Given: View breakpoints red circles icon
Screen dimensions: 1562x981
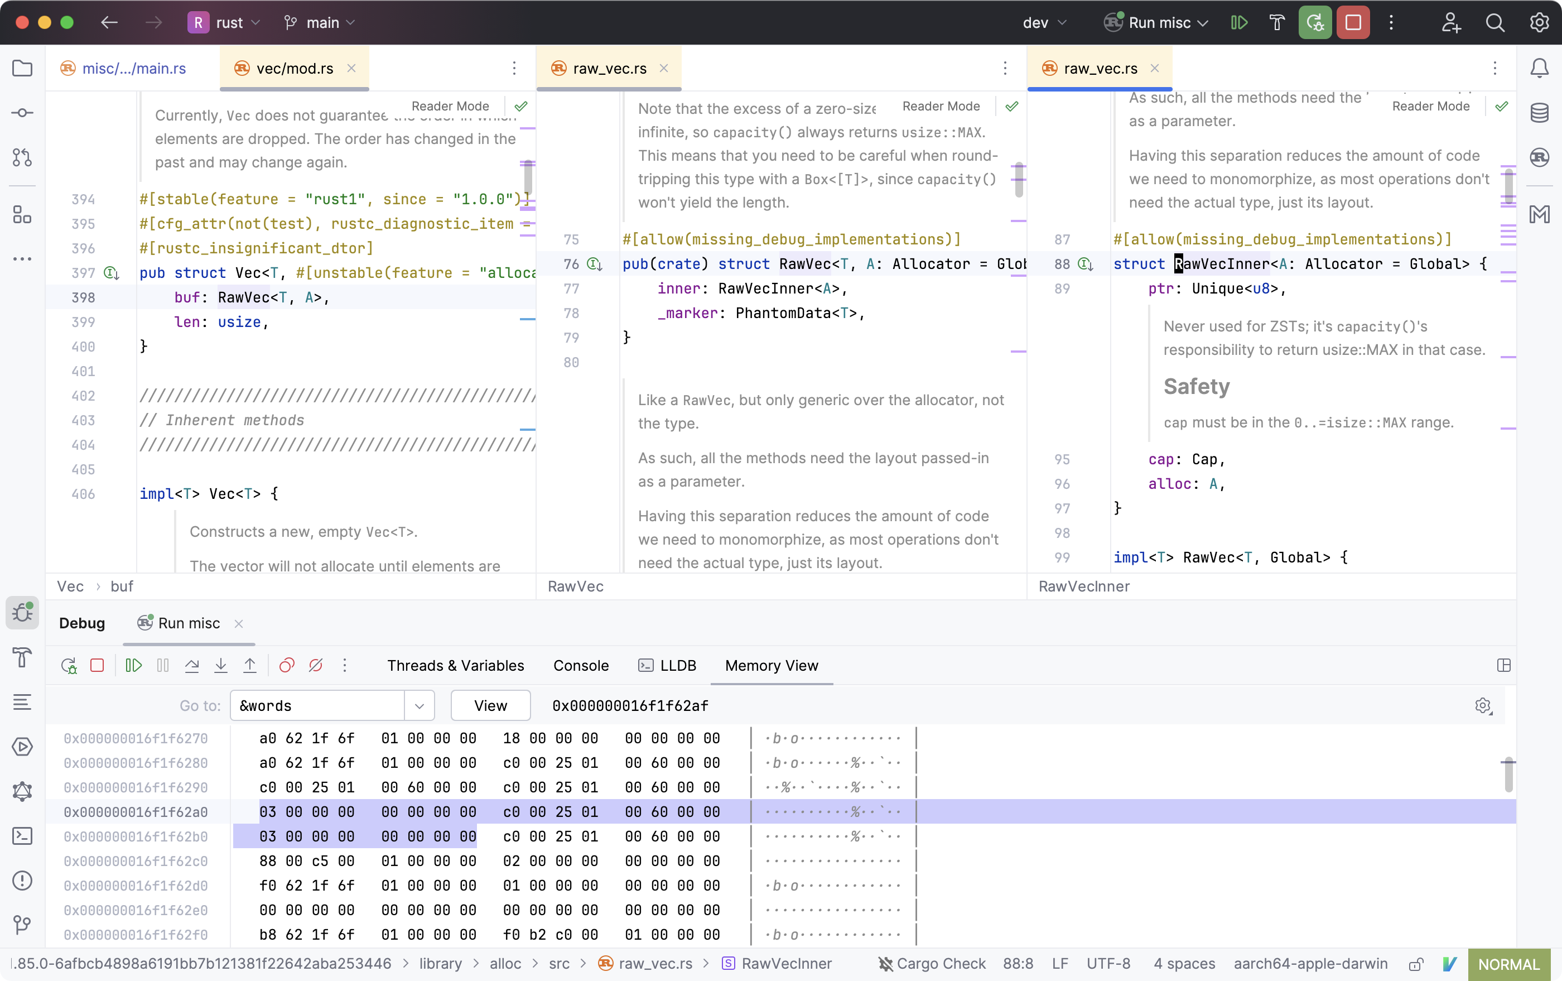Looking at the screenshot, I should pyautogui.click(x=287, y=666).
